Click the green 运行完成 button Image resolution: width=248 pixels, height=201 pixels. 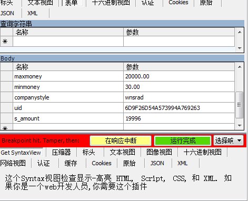pyautogui.click(x=183, y=140)
